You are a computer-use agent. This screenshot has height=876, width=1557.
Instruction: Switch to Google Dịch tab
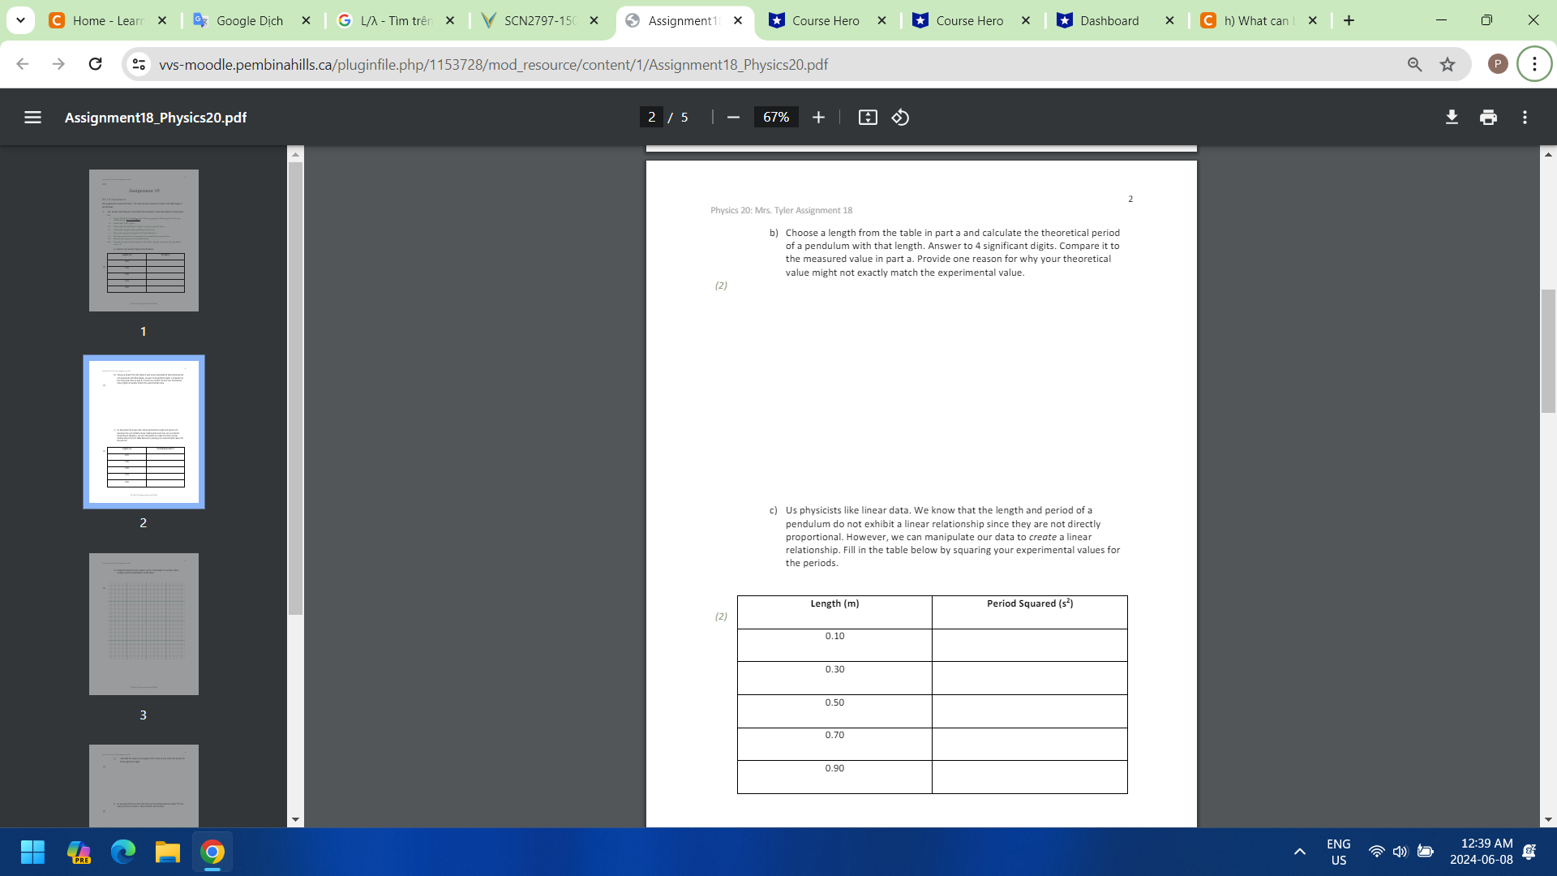pos(248,20)
